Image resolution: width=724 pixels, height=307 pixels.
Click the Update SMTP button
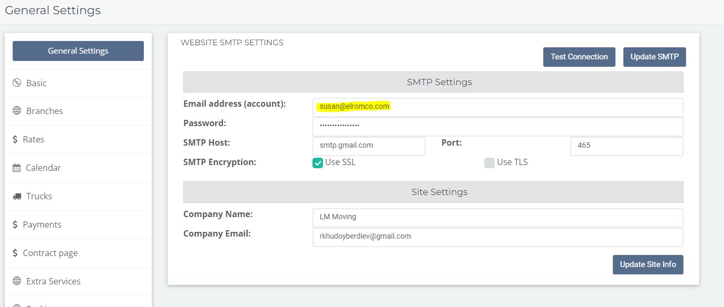click(x=654, y=57)
